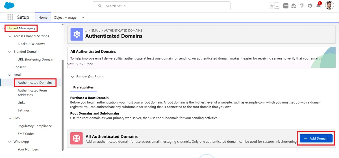The image size is (339, 158).
Task: Open the favorites list dropdown arrow
Action: (x=277, y=6)
